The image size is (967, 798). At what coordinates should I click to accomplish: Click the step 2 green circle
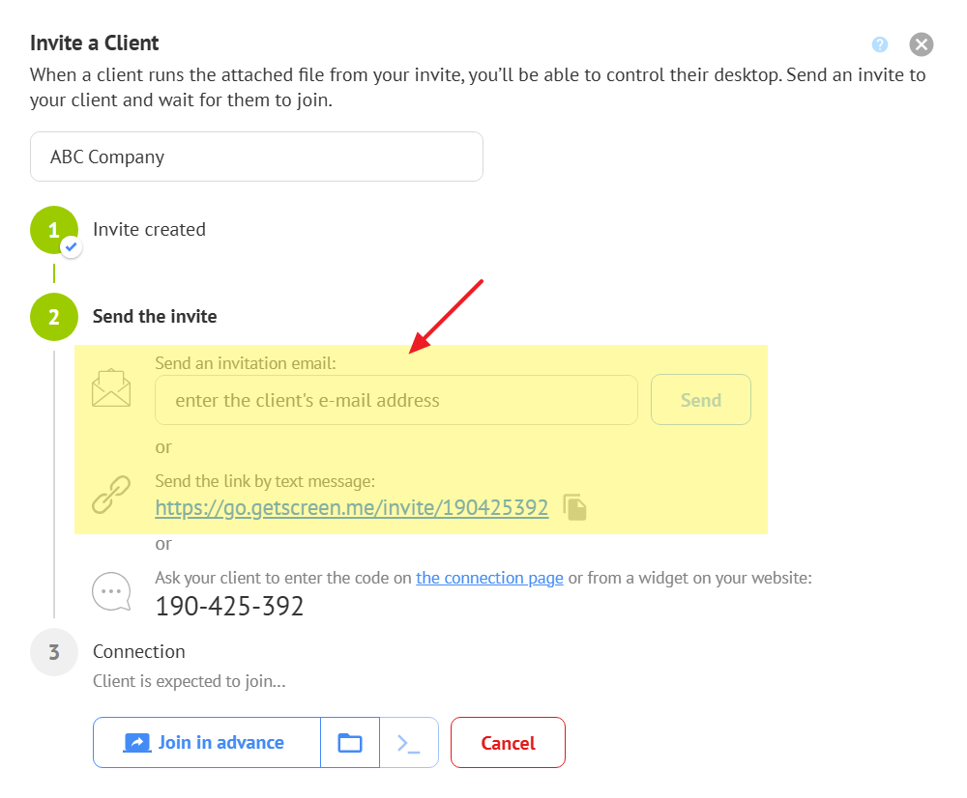(x=53, y=317)
